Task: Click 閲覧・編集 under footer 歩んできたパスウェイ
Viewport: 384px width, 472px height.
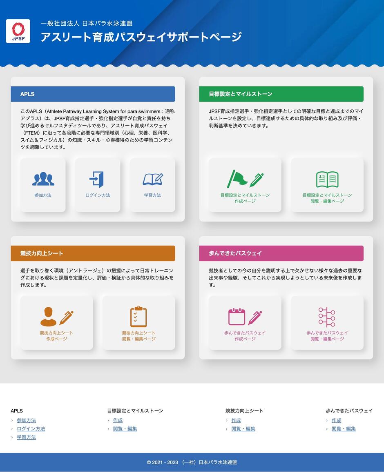Action: 344,429
